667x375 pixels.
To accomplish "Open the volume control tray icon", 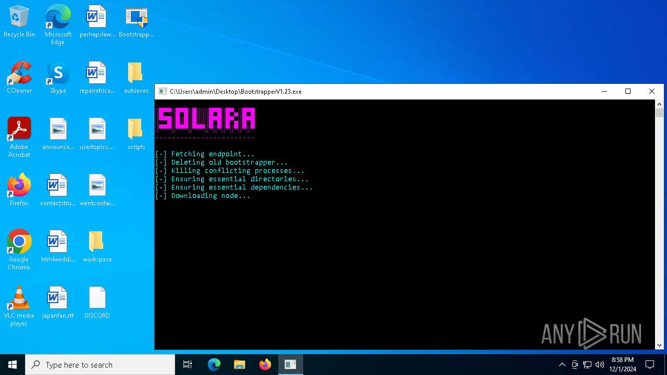I will (x=600, y=365).
